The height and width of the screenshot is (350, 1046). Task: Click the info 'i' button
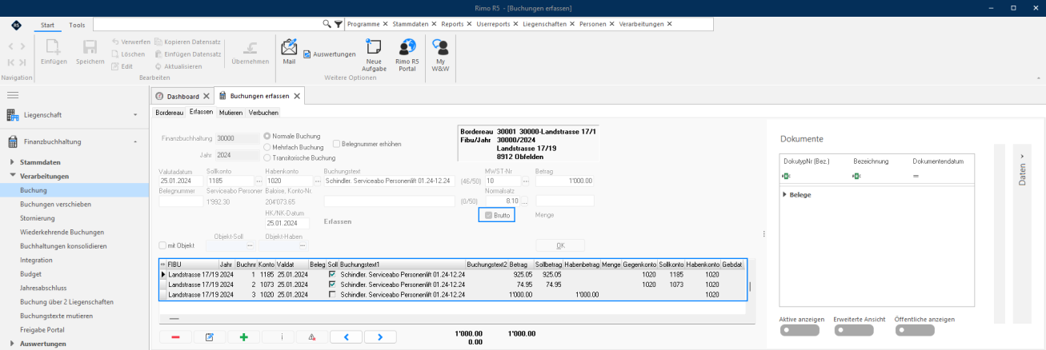pyautogui.click(x=278, y=337)
